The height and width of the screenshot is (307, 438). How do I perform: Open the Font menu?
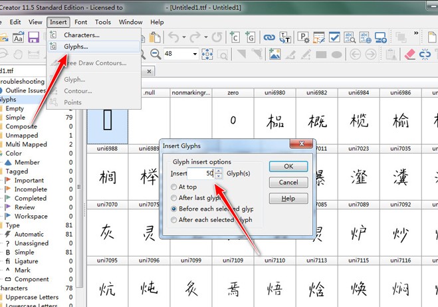(x=80, y=22)
